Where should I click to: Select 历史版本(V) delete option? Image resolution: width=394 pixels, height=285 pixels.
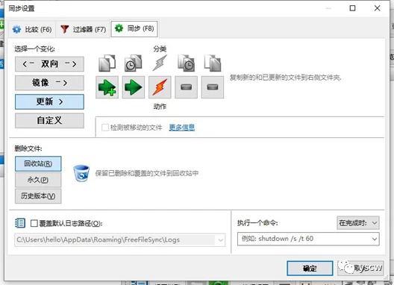[x=38, y=195]
